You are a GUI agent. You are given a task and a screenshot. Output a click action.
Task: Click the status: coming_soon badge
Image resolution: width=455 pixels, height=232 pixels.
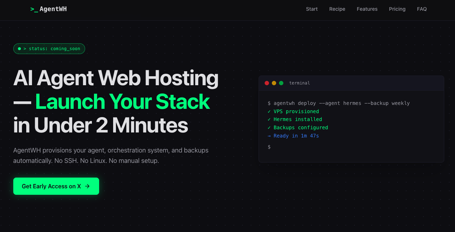[x=49, y=49]
